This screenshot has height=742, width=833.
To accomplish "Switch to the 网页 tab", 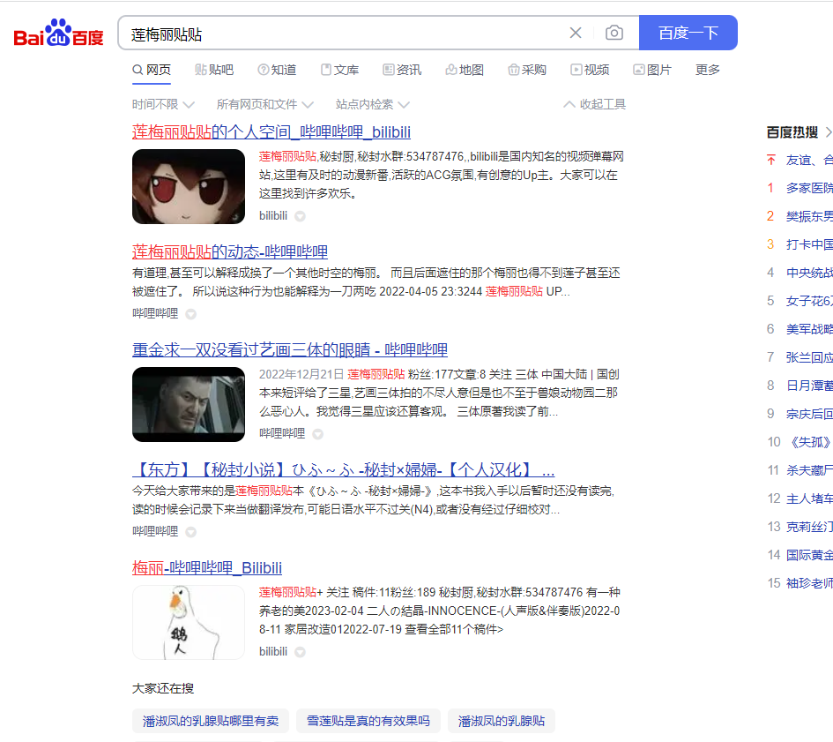I will click(x=152, y=69).
